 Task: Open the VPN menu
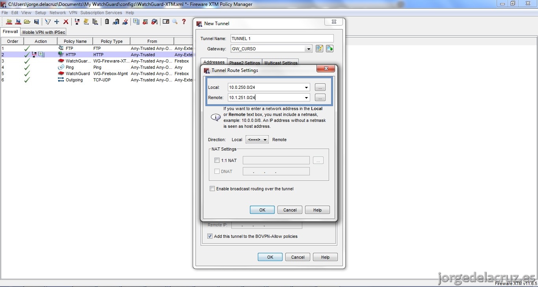(73, 13)
